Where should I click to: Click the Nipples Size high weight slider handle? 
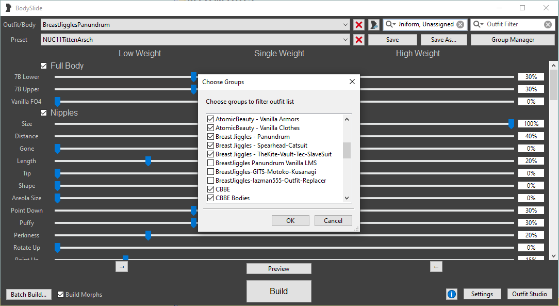[511, 124]
